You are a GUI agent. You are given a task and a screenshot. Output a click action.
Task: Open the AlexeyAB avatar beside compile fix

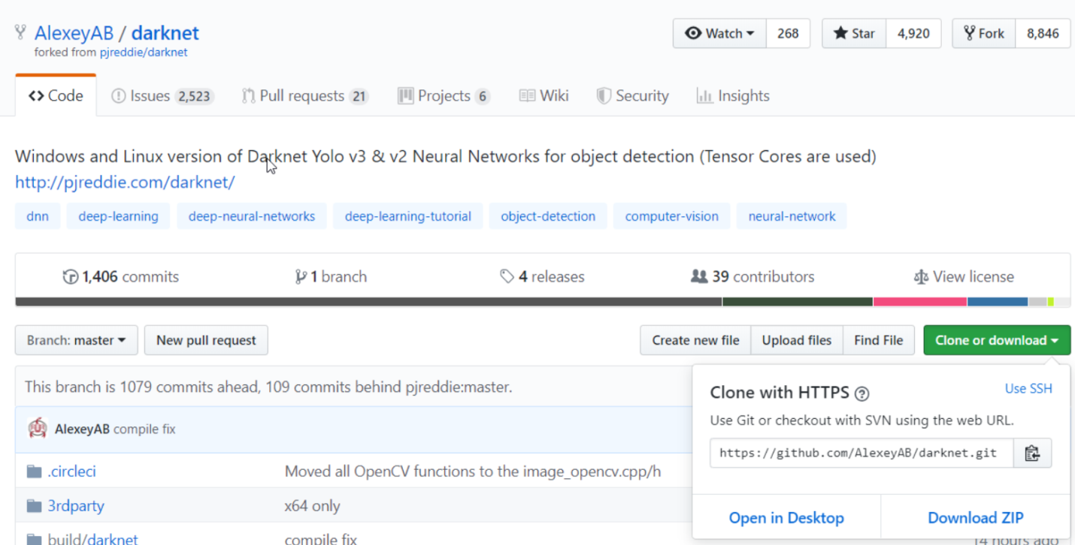[x=38, y=429]
